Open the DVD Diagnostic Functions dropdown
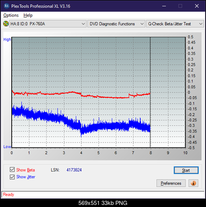 point(116,24)
